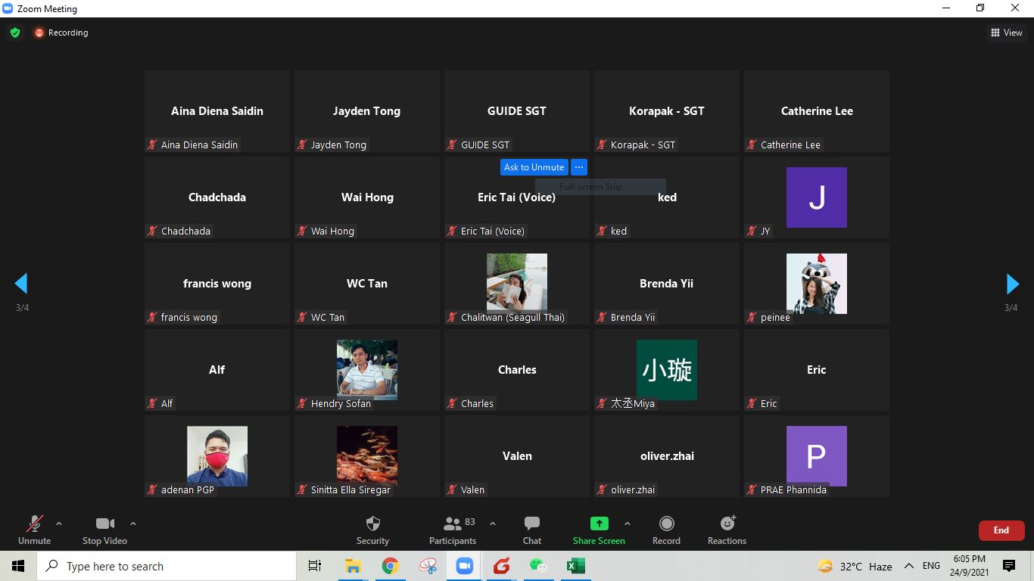Image resolution: width=1034 pixels, height=581 pixels.
Task: Open the View layout menu
Action: [1007, 33]
